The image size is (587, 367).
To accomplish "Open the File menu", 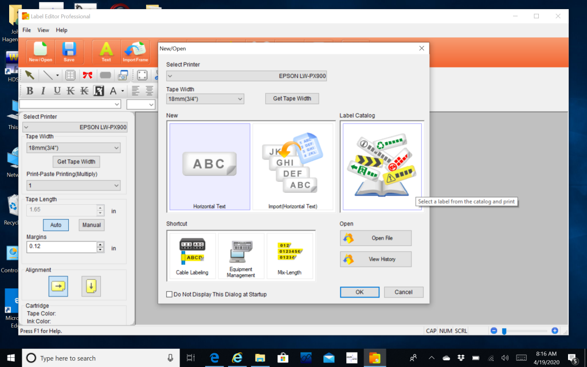I will (26, 30).
